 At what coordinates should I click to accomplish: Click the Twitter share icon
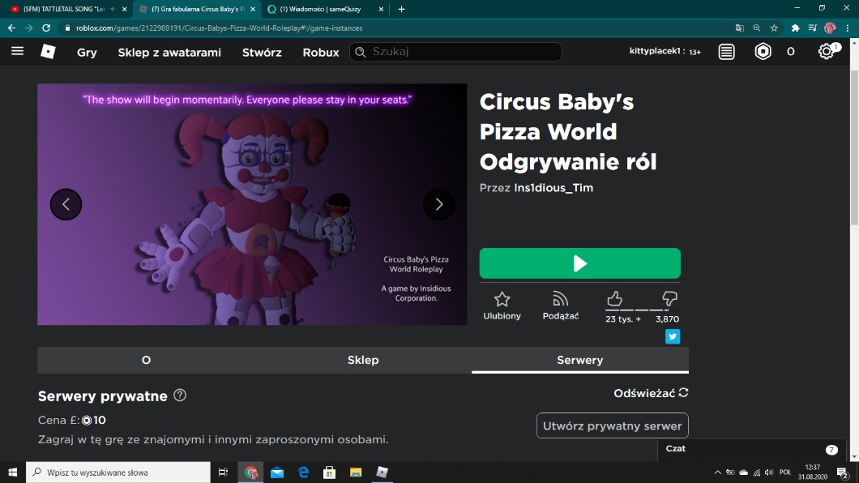pos(672,336)
